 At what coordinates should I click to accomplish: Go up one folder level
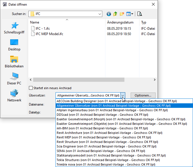click(x=115, y=14)
